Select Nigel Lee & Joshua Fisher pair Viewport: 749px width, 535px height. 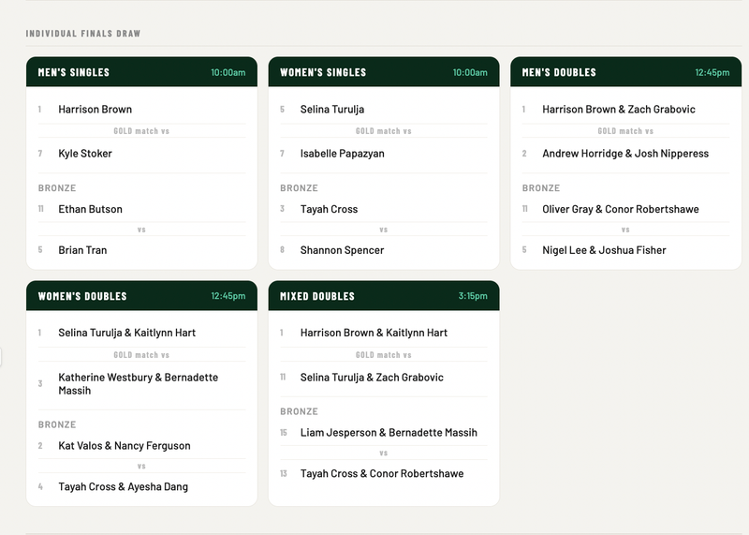point(604,250)
